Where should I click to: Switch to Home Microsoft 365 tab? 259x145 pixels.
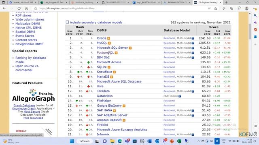[23, 2]
